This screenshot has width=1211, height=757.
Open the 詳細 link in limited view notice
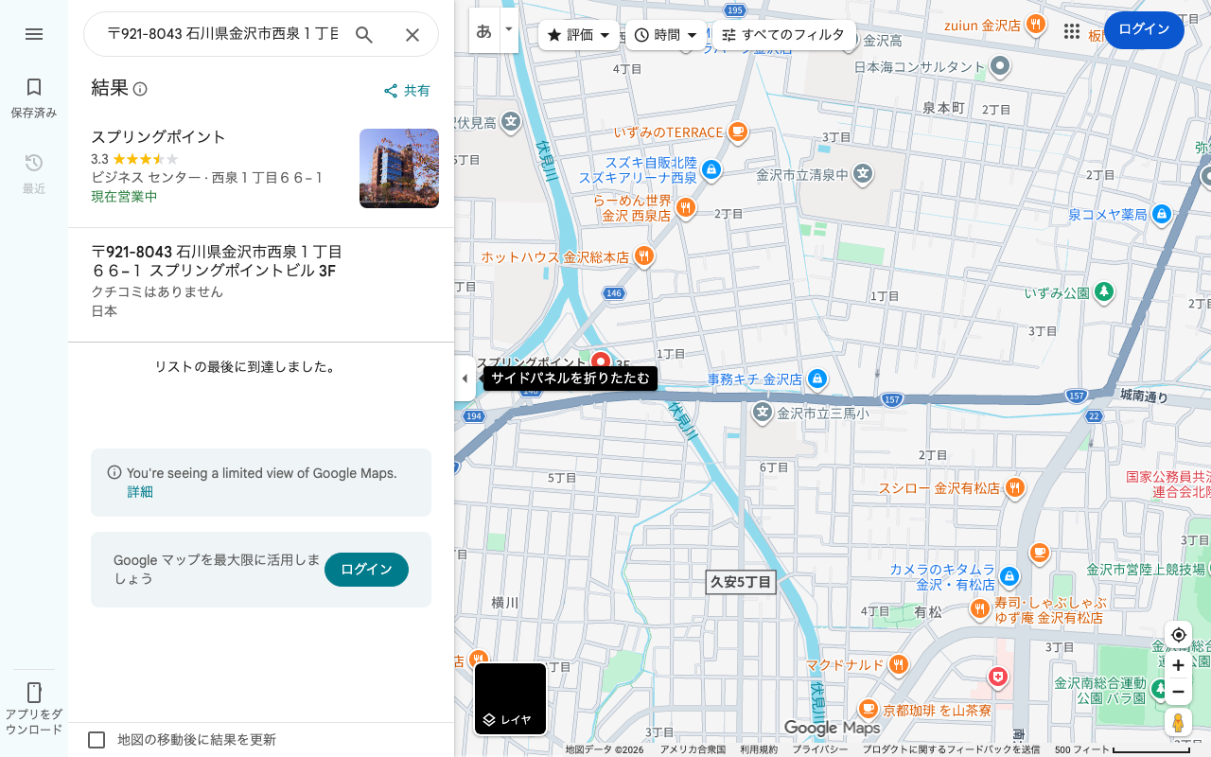[x=140, y=492]
